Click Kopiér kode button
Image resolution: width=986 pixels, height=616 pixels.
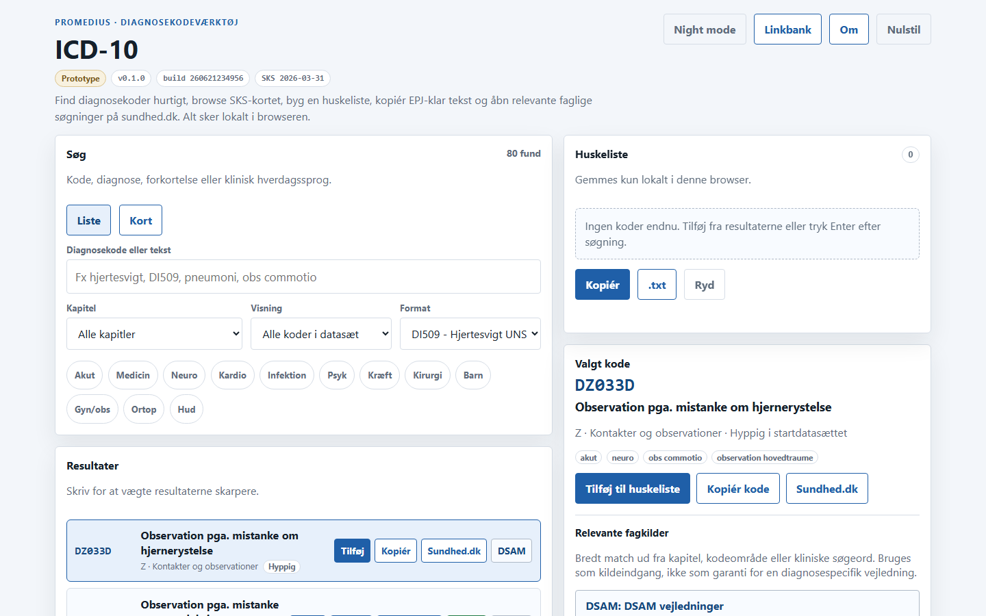[x=738, y=489]
